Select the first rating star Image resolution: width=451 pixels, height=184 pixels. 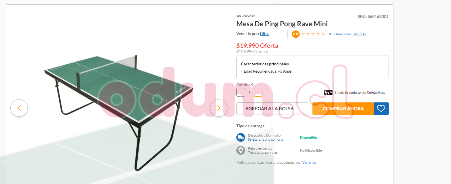click(303, 34)
